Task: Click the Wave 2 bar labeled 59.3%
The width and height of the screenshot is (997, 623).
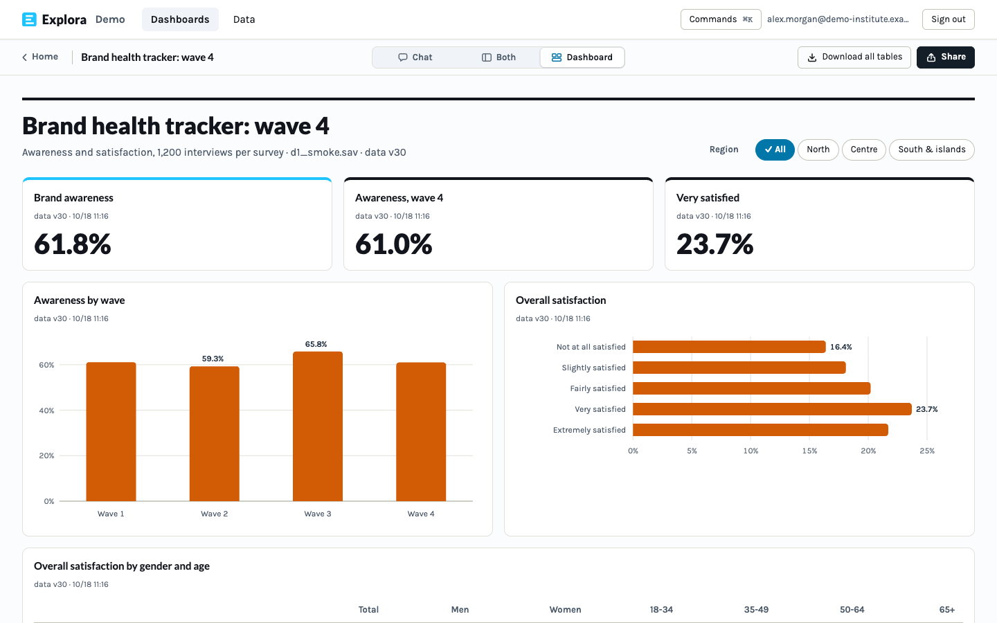Action: [215, 433]
